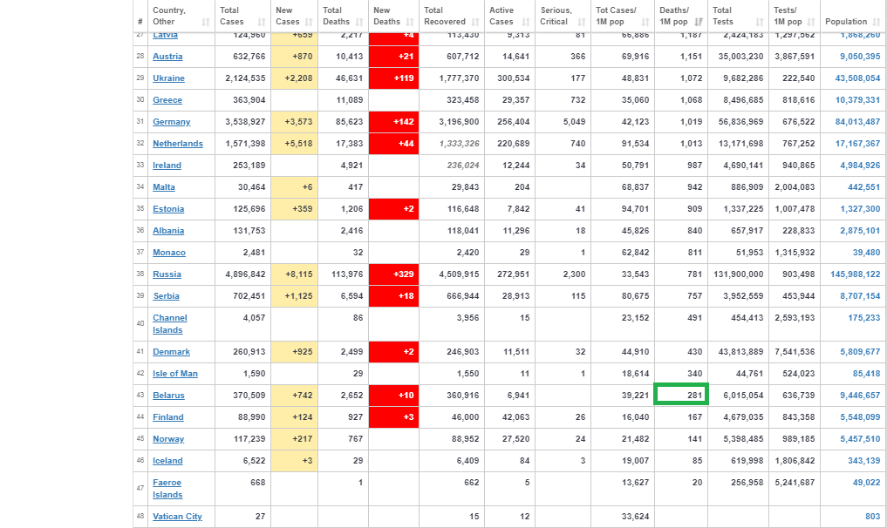
Task: Select Germany new deaths cell +142
Action: point(393,121)
